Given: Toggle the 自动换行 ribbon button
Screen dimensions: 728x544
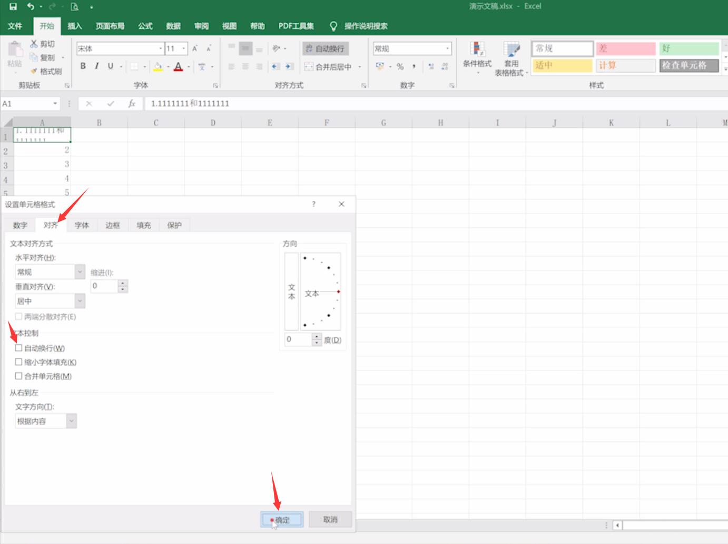Looking at the screenshot, I should tap(325, 48).
